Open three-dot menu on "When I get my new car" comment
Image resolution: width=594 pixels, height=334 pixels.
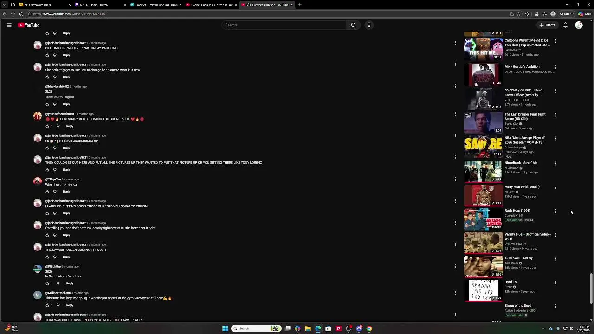click(x=455, y=179)
